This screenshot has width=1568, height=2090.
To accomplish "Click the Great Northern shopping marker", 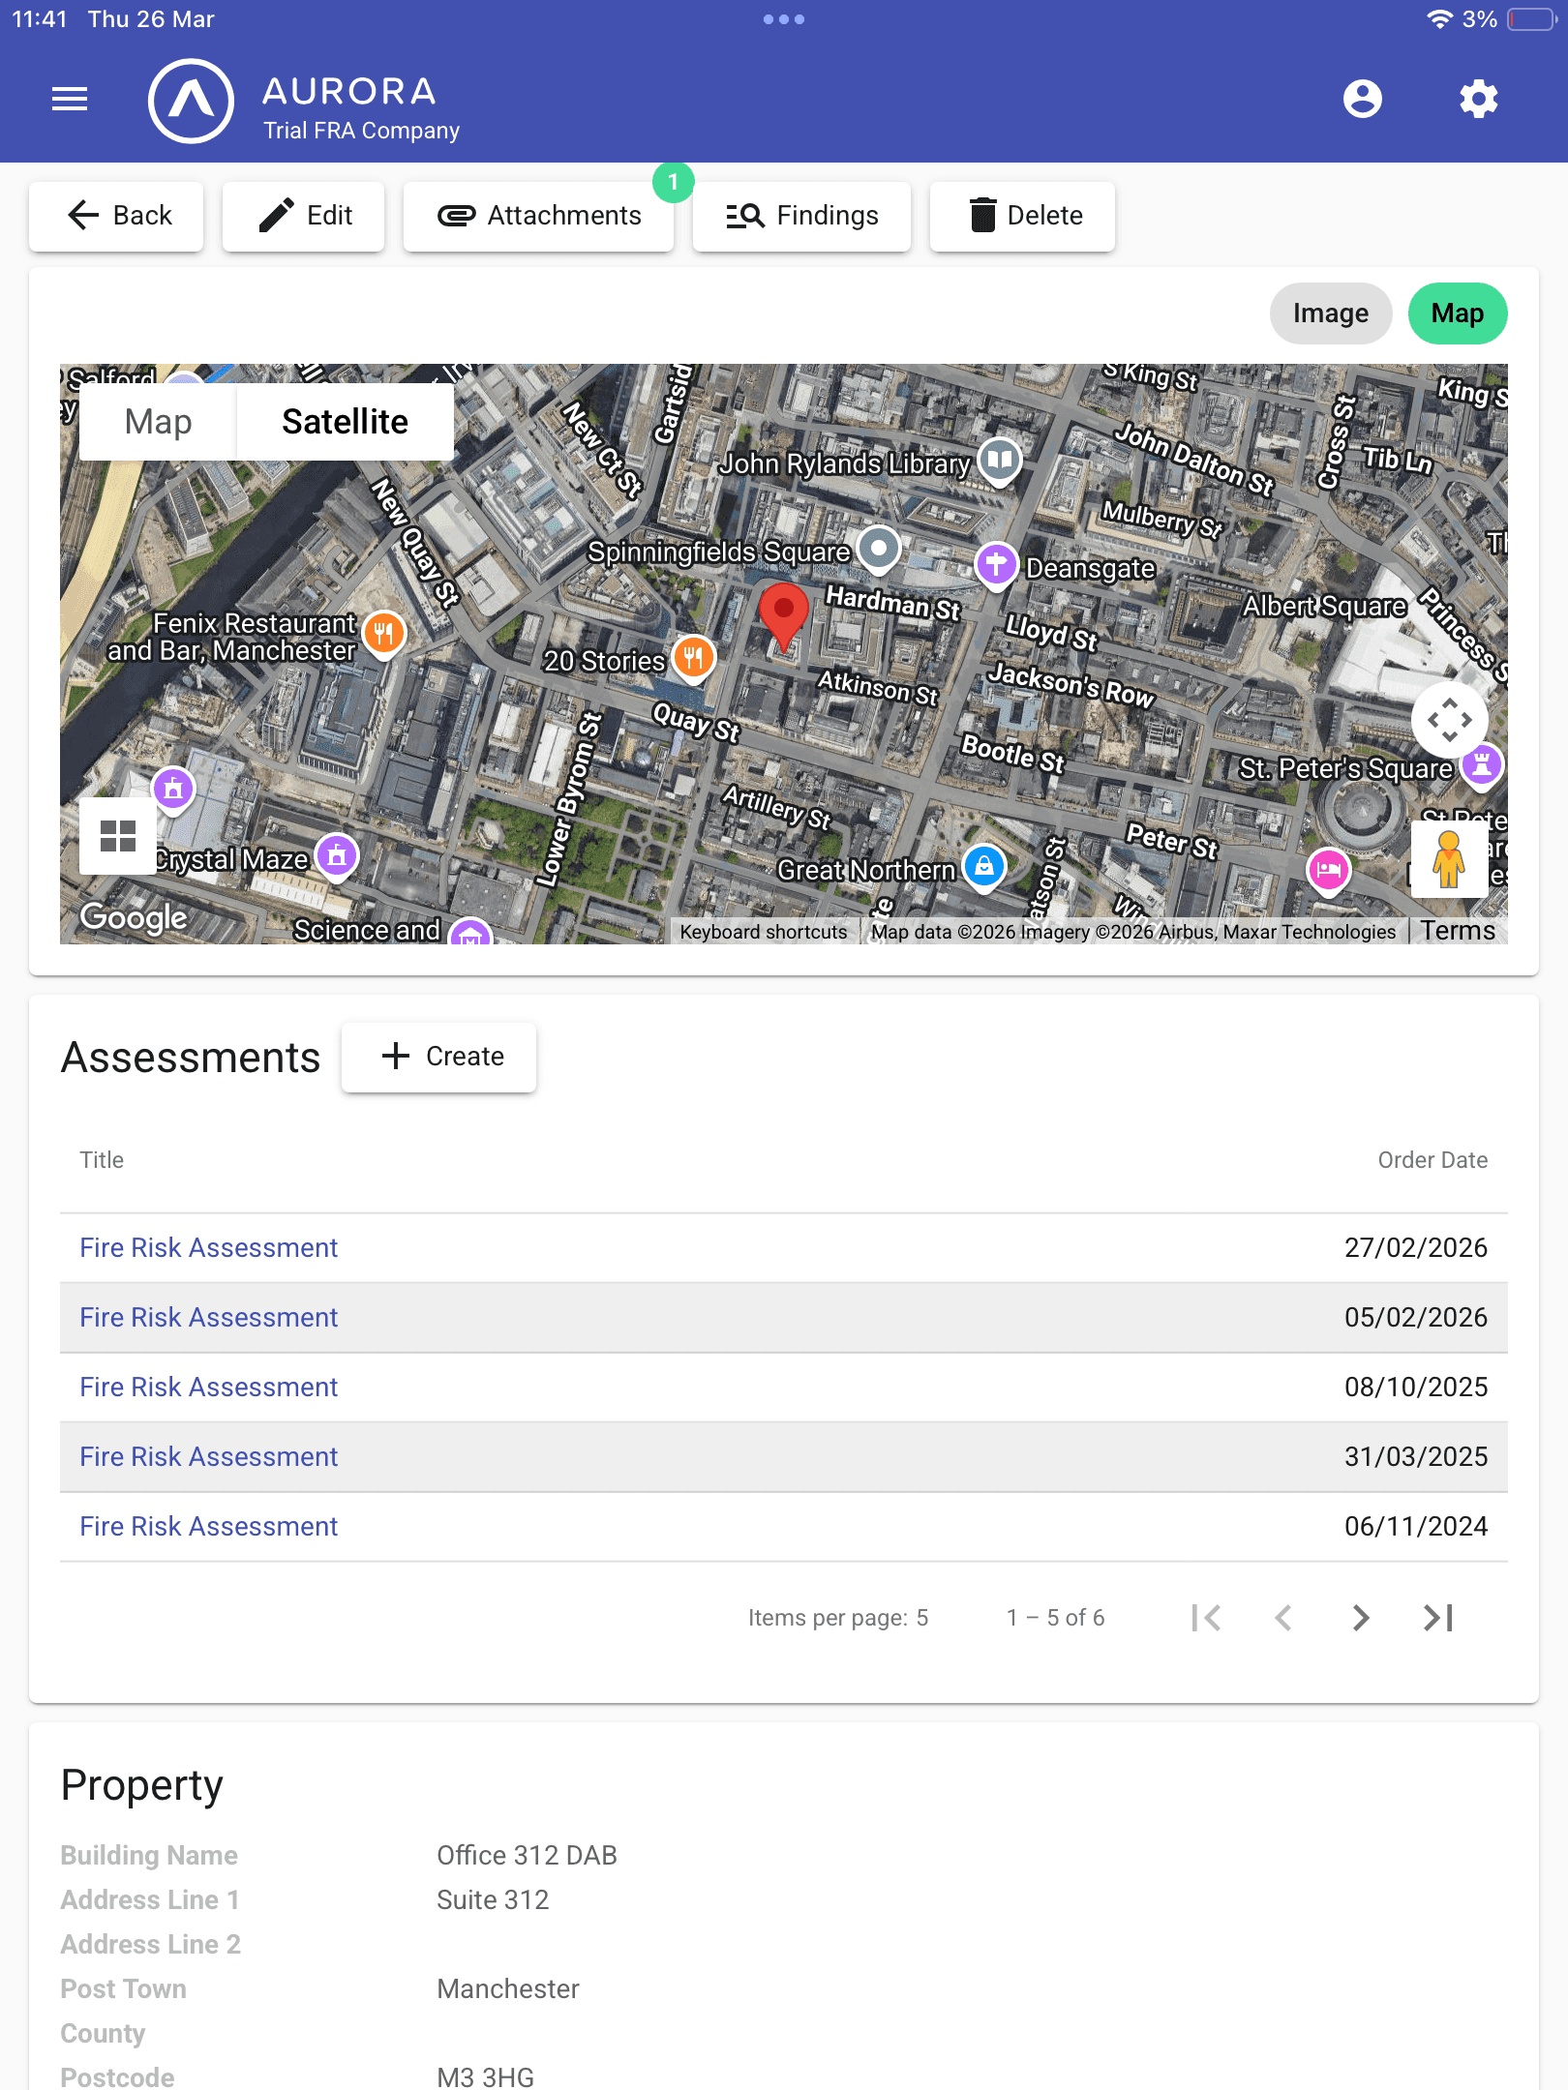I will click(984, 867).
